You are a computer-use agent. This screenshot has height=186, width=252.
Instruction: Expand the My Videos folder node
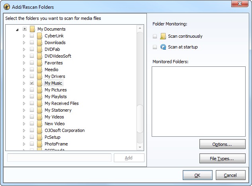tap(24, 117)
